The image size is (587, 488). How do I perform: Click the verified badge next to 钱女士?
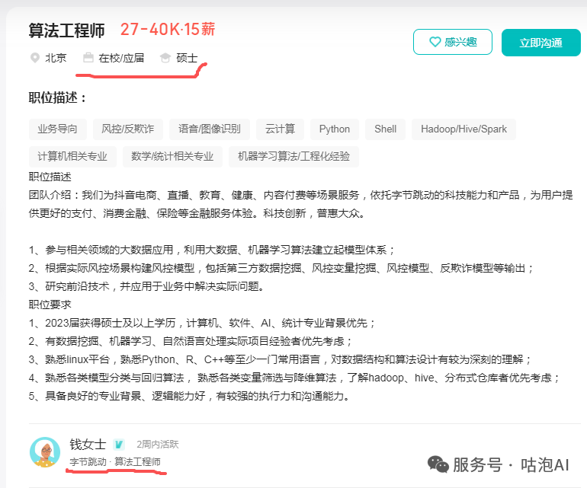click(x=119, y=445)
